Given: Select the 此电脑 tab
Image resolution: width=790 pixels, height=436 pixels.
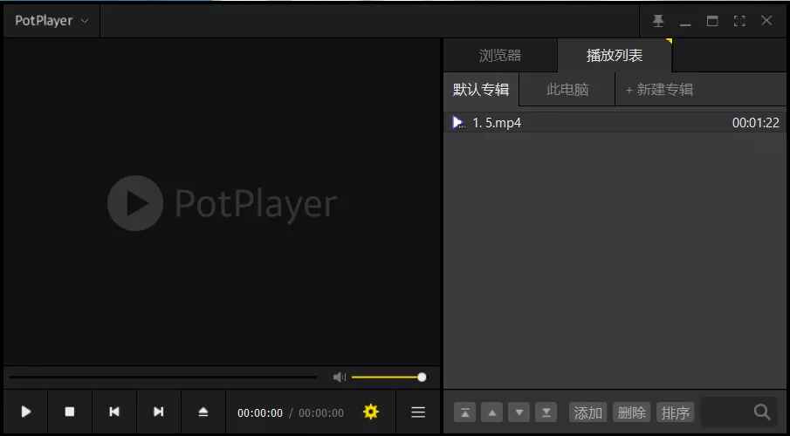Looking at the screenshot, I should (567, 90).
